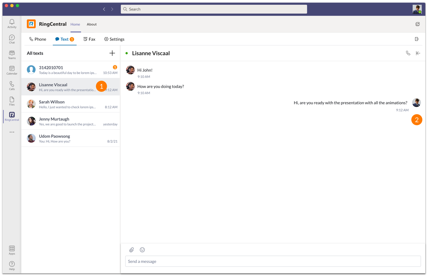Open the Calendar sidebar icon
Image resolution: width=429 pixels, height=277 pixels.
click(12, 70)
